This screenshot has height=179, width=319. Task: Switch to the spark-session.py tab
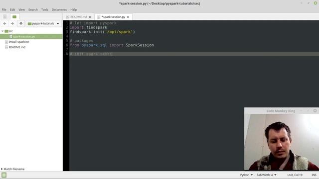coord(113,17)
